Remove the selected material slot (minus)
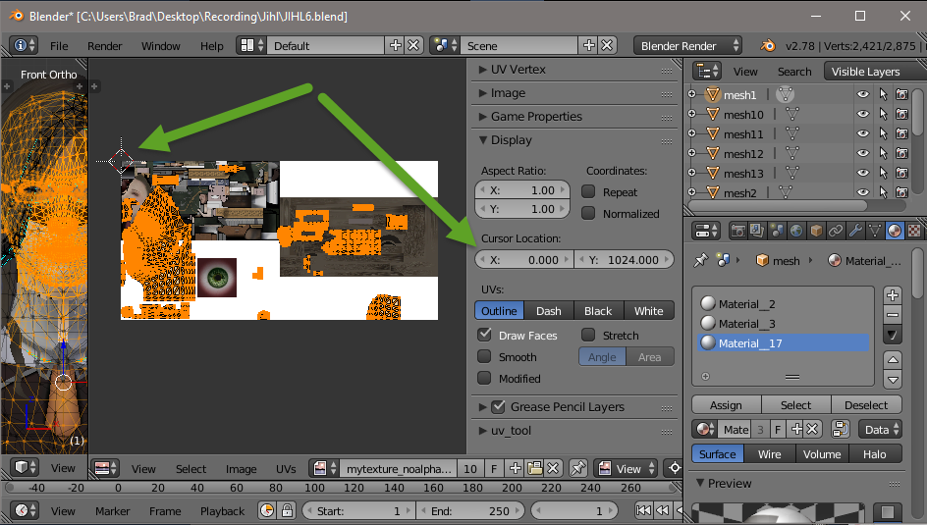The height and width of the screenshot is (525, 927). (x=893, y=315)
